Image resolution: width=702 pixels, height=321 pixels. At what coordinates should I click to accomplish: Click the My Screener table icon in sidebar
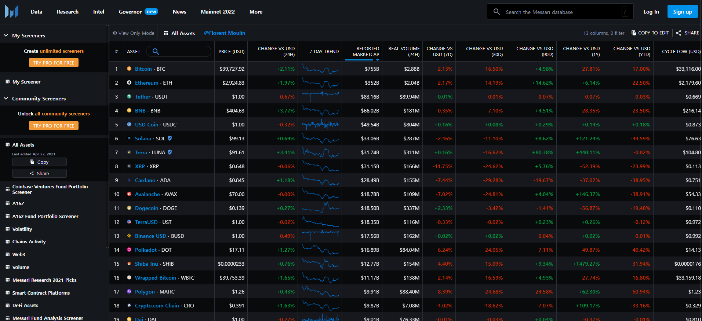(x=7, y=82)
